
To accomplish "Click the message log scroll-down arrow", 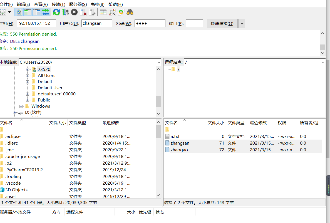I will click(323, 53).
